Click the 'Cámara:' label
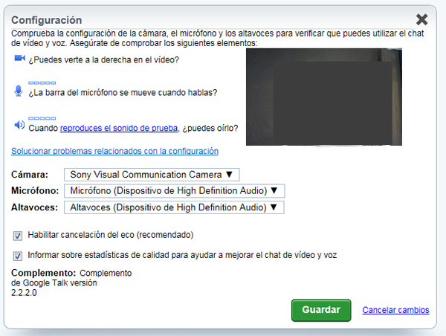This screenshot has width=446, height=336. click(x=30, y=175)
